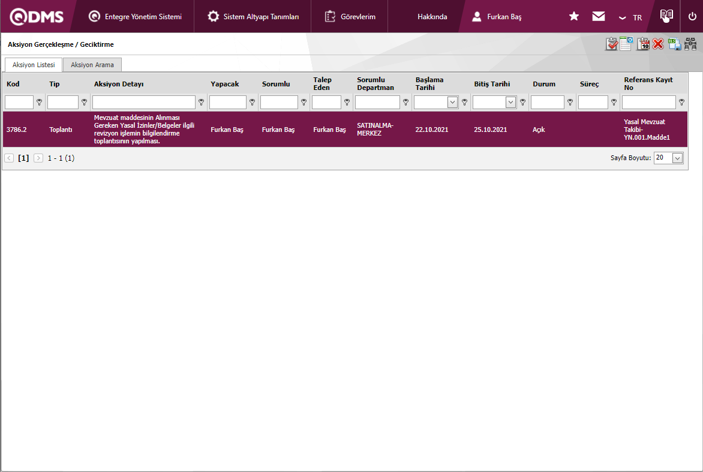The height and width of the screenshot is (472, 703).
Task: Switch to the Aksiyon Arama tab
Action: click(x=92, y=65)
